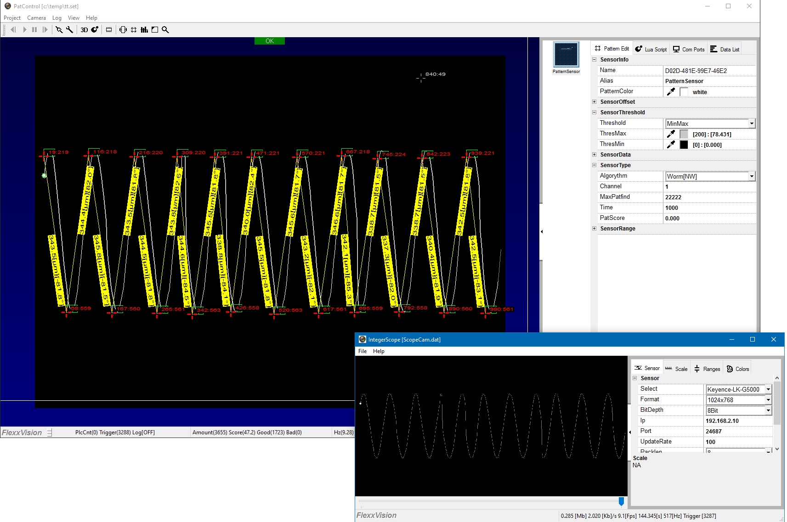The height and width of the screenshot is (522, 787).
Task: Open the Help menu in IntegerScope
Action: pyautogui.click(x=379, y=351)
